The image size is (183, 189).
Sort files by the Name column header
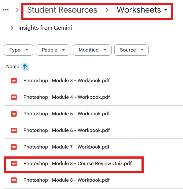[x=13, y=67]
